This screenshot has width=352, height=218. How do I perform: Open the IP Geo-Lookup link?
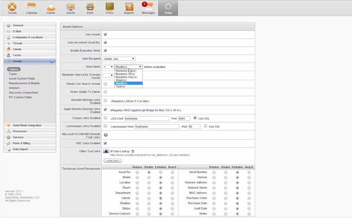coord(120,151)
